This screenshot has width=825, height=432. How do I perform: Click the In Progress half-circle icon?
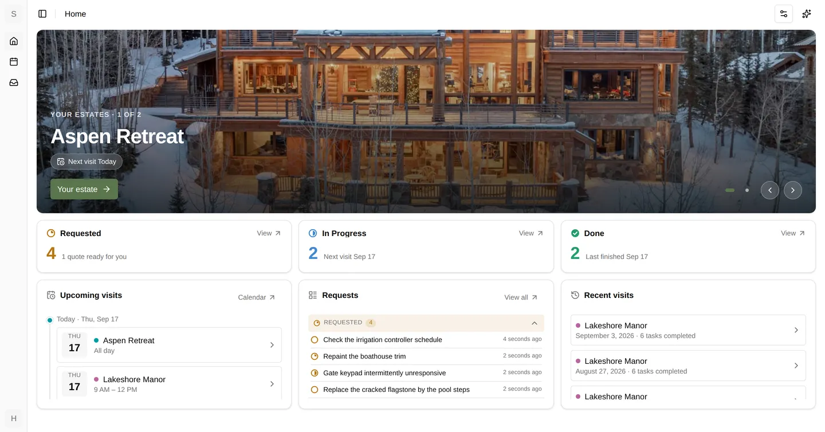point(313,233)
